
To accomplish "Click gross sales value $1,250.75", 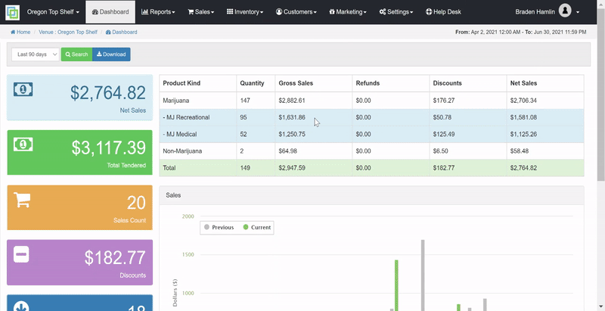I will click(x=292, y=134).
